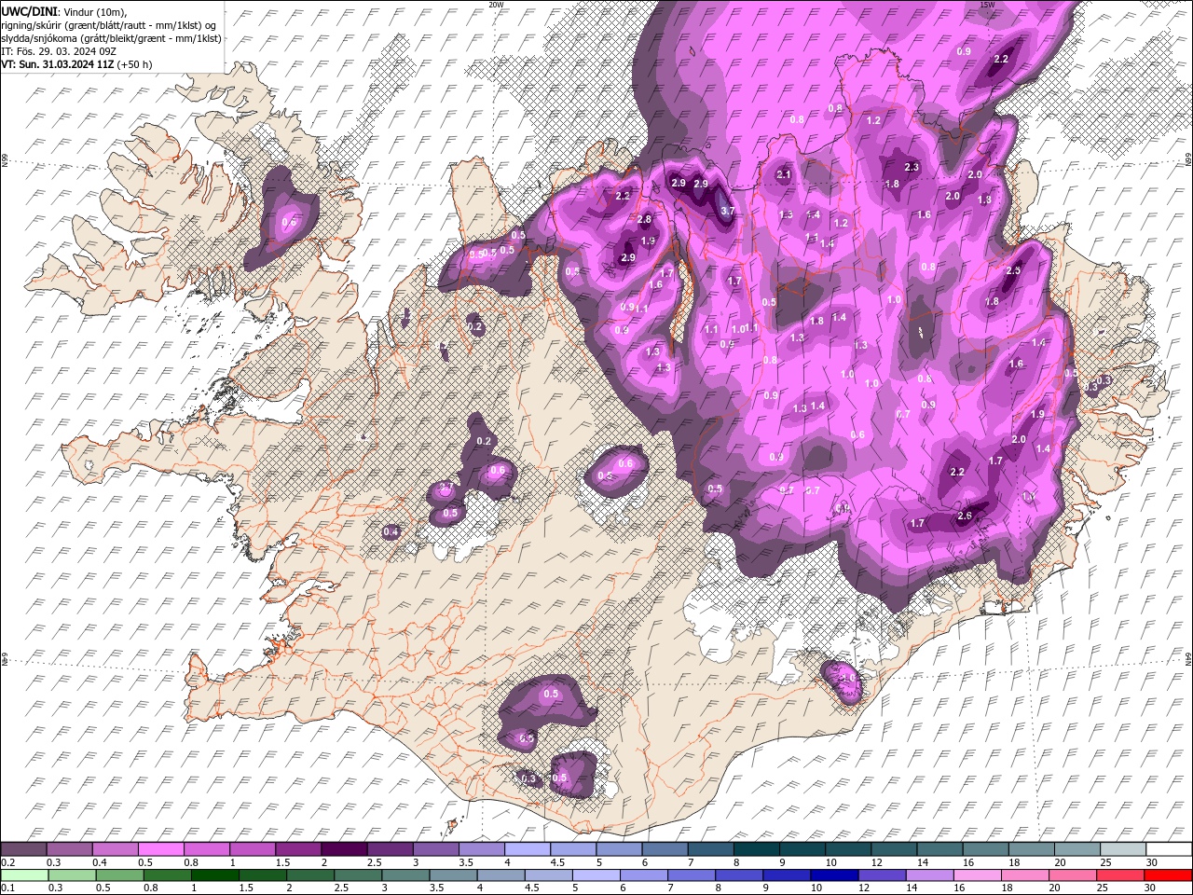The width and height of the screenshot is (1193, 895).
Task: Select the bright pink snow swatch between 0.5 and 0.8
Action: tap(160, 849)
